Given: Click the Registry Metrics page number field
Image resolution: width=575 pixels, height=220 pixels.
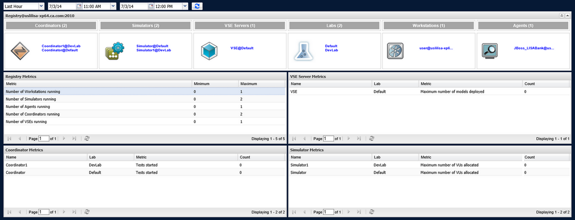Looking at the screenshot, I should [x=44, y=138].
